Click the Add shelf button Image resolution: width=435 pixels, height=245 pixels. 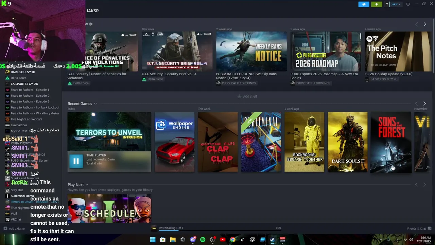click(x=247, y=96)
